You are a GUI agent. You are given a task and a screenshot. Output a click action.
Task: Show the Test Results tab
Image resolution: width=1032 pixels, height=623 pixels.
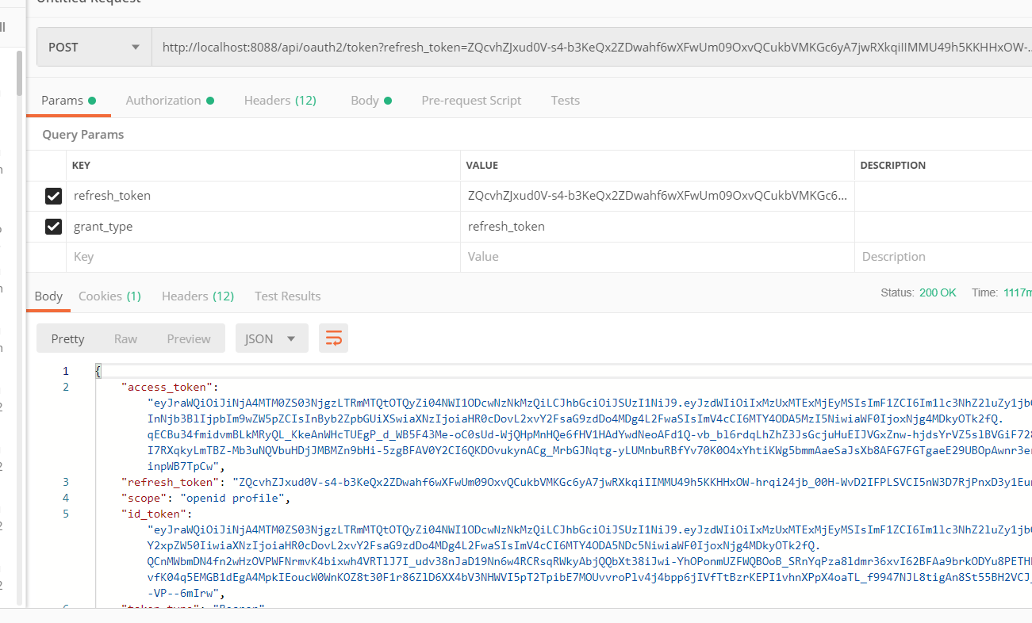(287, 296)
